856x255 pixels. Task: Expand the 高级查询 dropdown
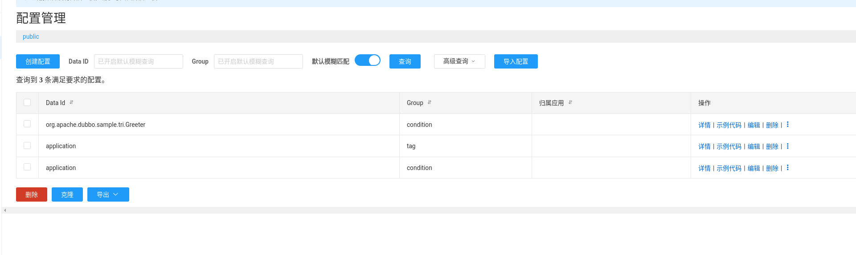(459, 61)
